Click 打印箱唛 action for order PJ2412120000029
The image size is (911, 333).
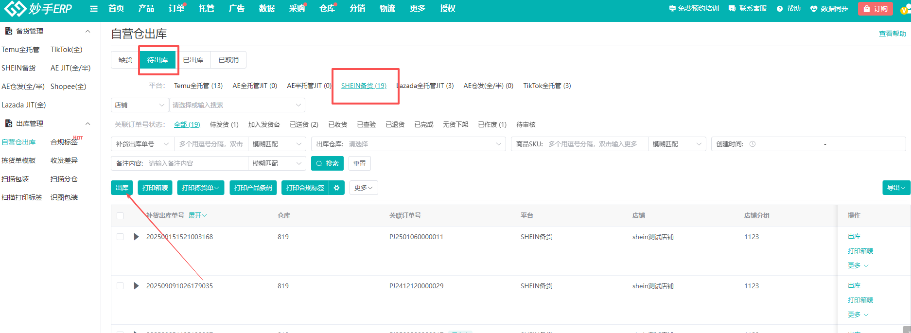pos(860,300)
